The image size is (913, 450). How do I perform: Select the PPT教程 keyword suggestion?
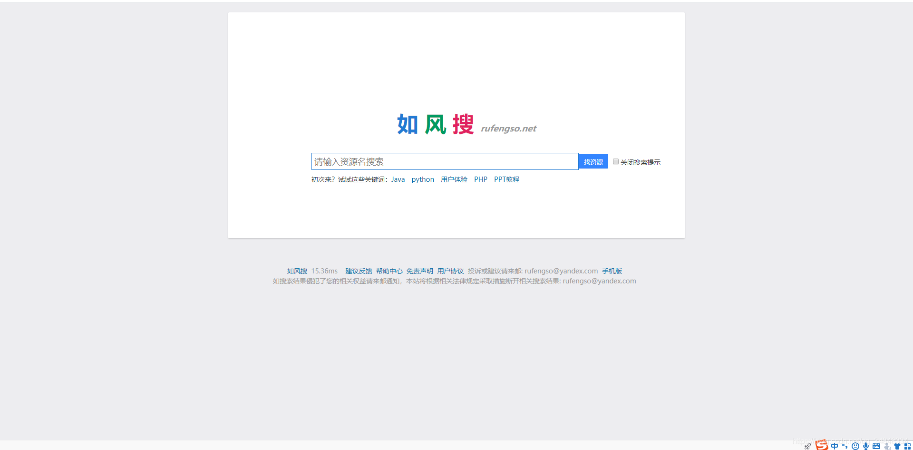506,179
